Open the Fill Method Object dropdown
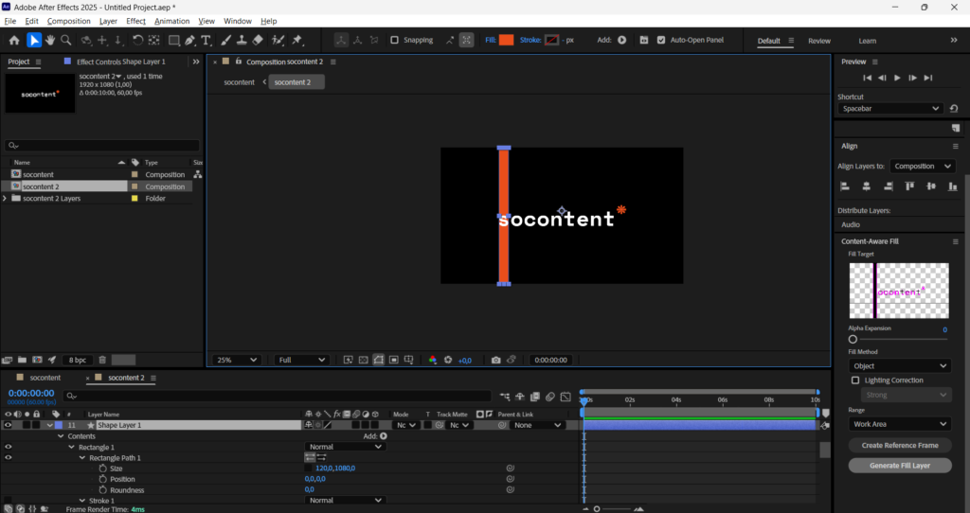Screen dimensions: 970x513 pyautogui.click(x=899, y=366)
